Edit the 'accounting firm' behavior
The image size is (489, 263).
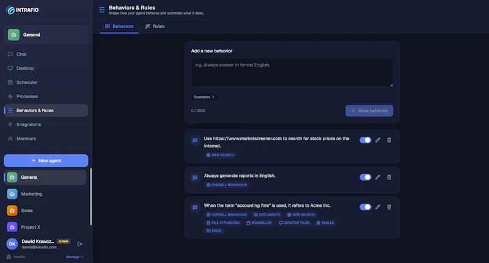pos(378,207)
